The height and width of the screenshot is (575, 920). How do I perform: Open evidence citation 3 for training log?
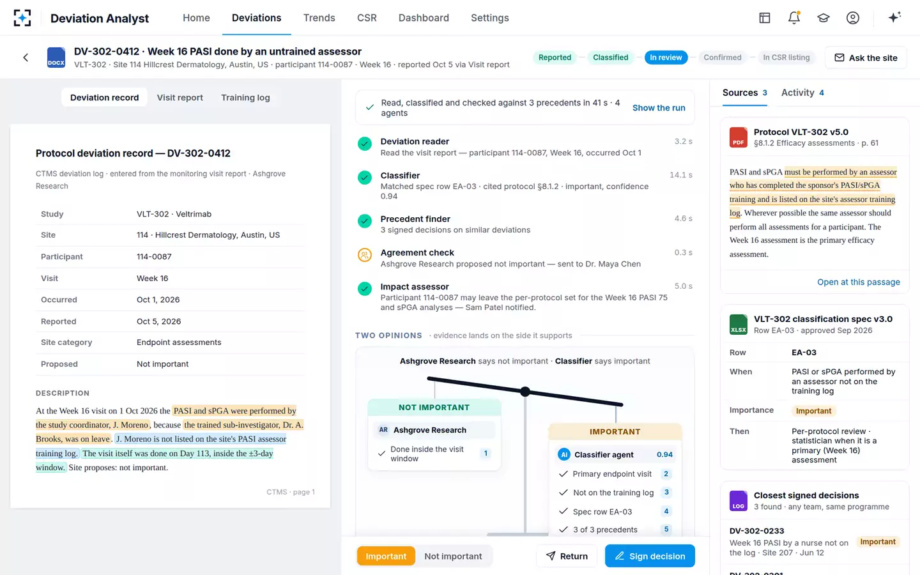point(666,493)
